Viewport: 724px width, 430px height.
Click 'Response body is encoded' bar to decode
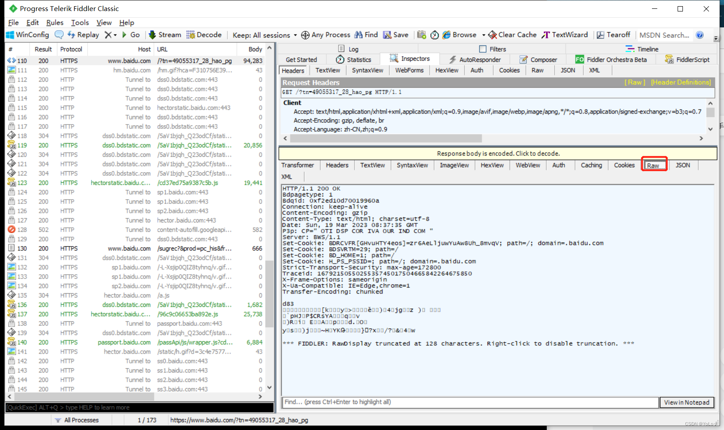[498, 153]
